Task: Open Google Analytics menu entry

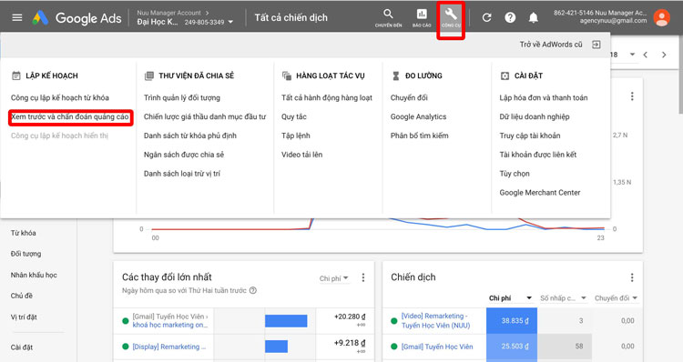Action: pos(419,117)
